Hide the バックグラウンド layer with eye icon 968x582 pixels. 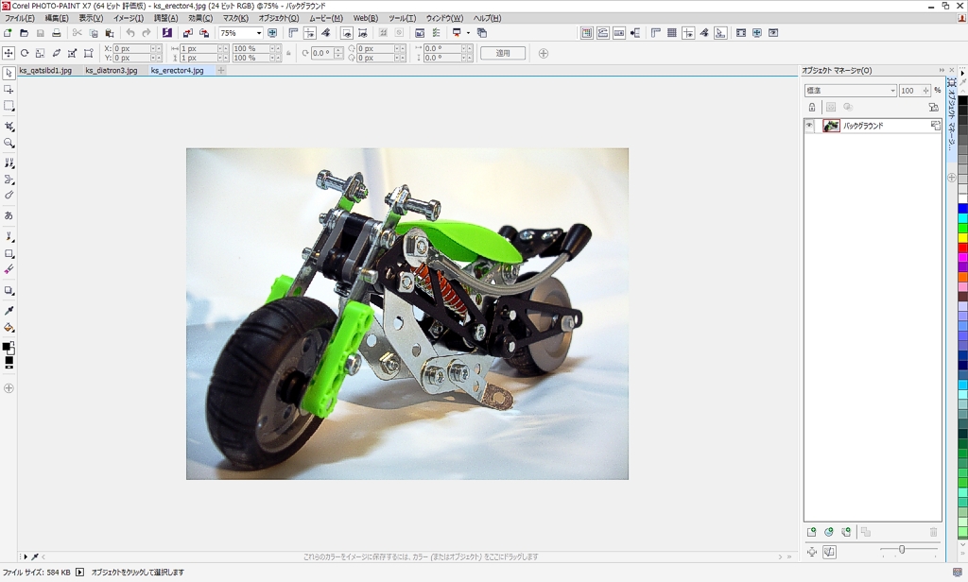(809, 126)
